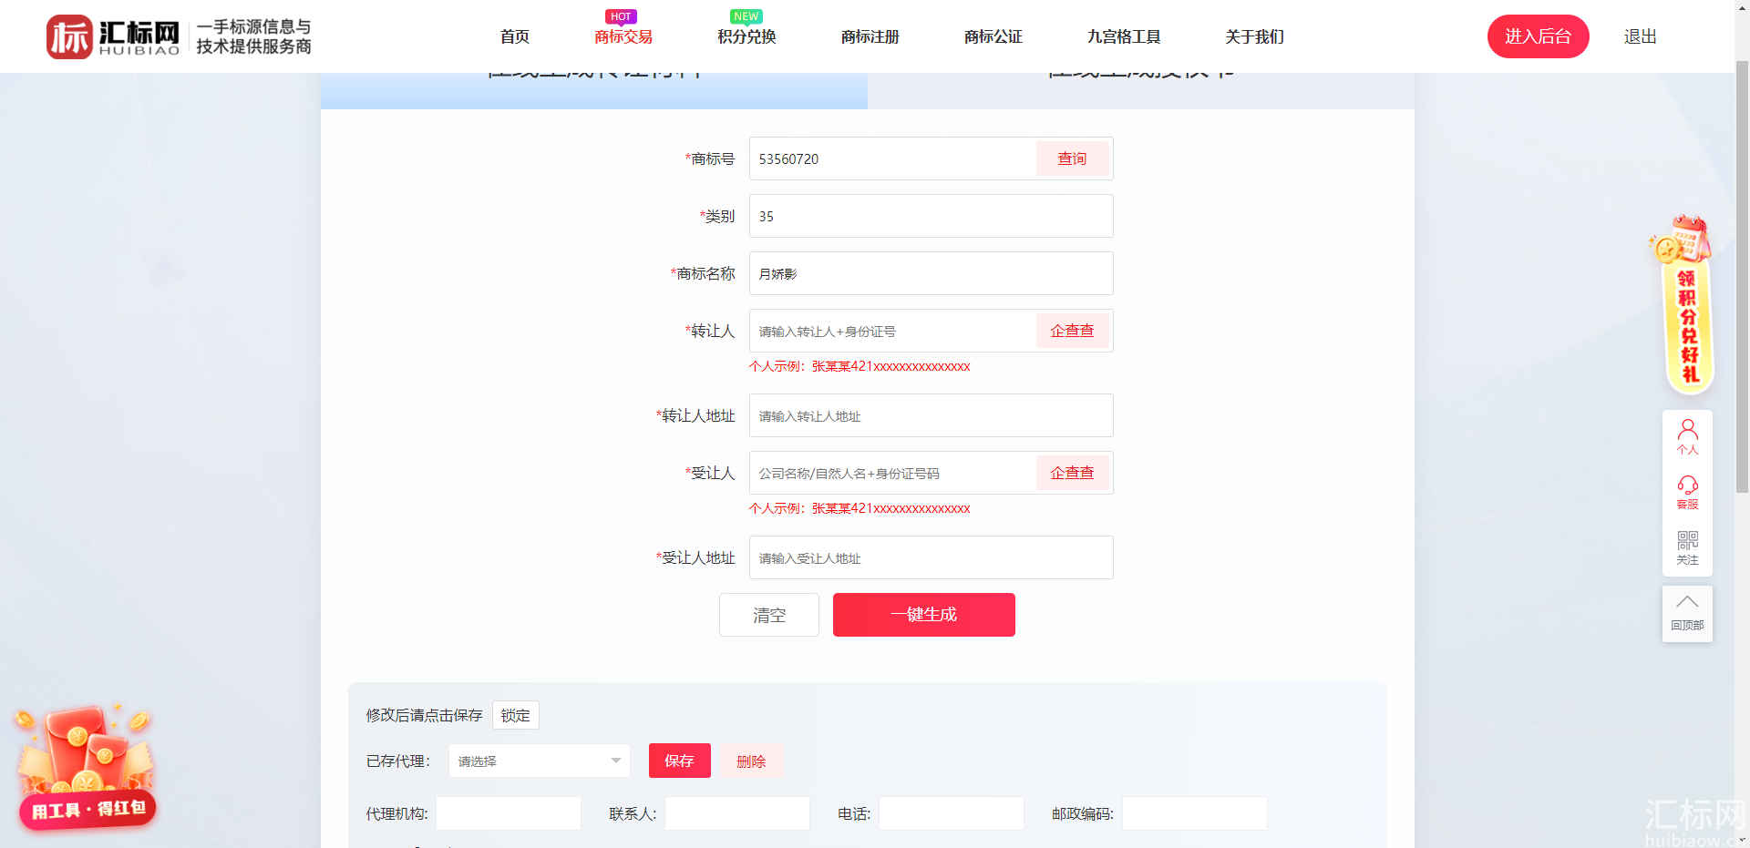Open the 商标交易 menu item

point(623,36)
